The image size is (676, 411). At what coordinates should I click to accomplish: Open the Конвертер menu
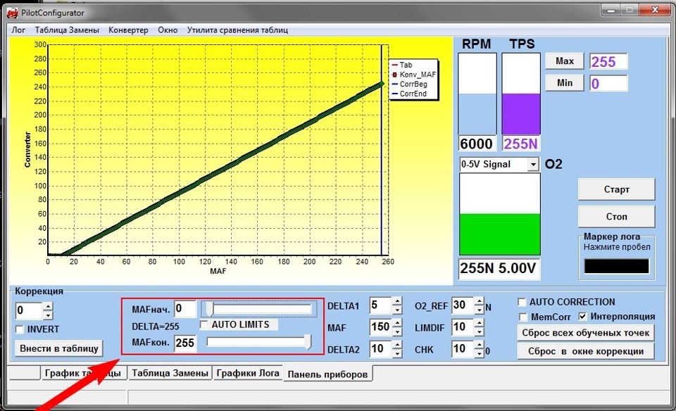(x=128, y=30)
